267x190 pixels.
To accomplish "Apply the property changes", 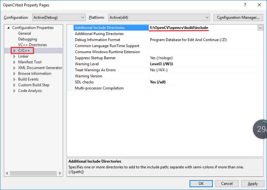I will coord(253,184).
